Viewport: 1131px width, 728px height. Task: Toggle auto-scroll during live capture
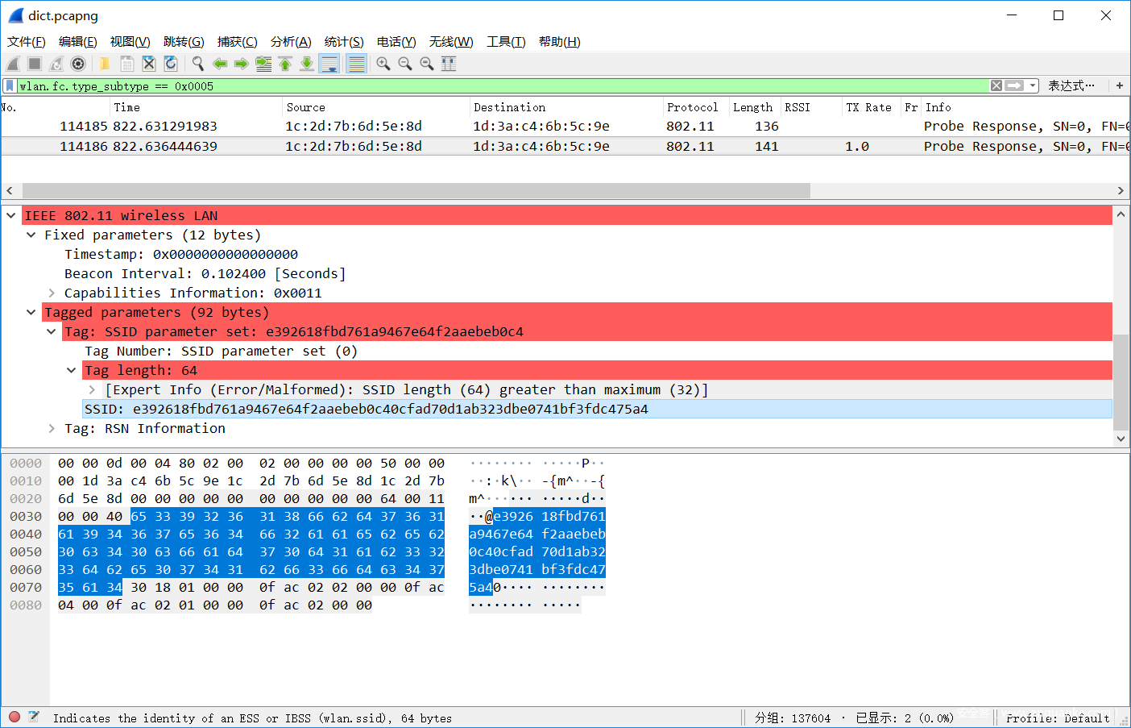[329, 64]
